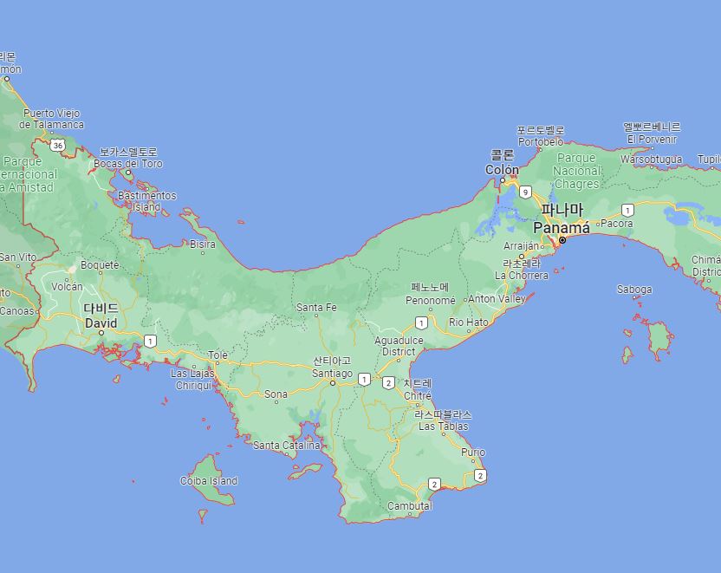721x573 pixels.
Task: Click the Anton Valley label
Action: 497,298
